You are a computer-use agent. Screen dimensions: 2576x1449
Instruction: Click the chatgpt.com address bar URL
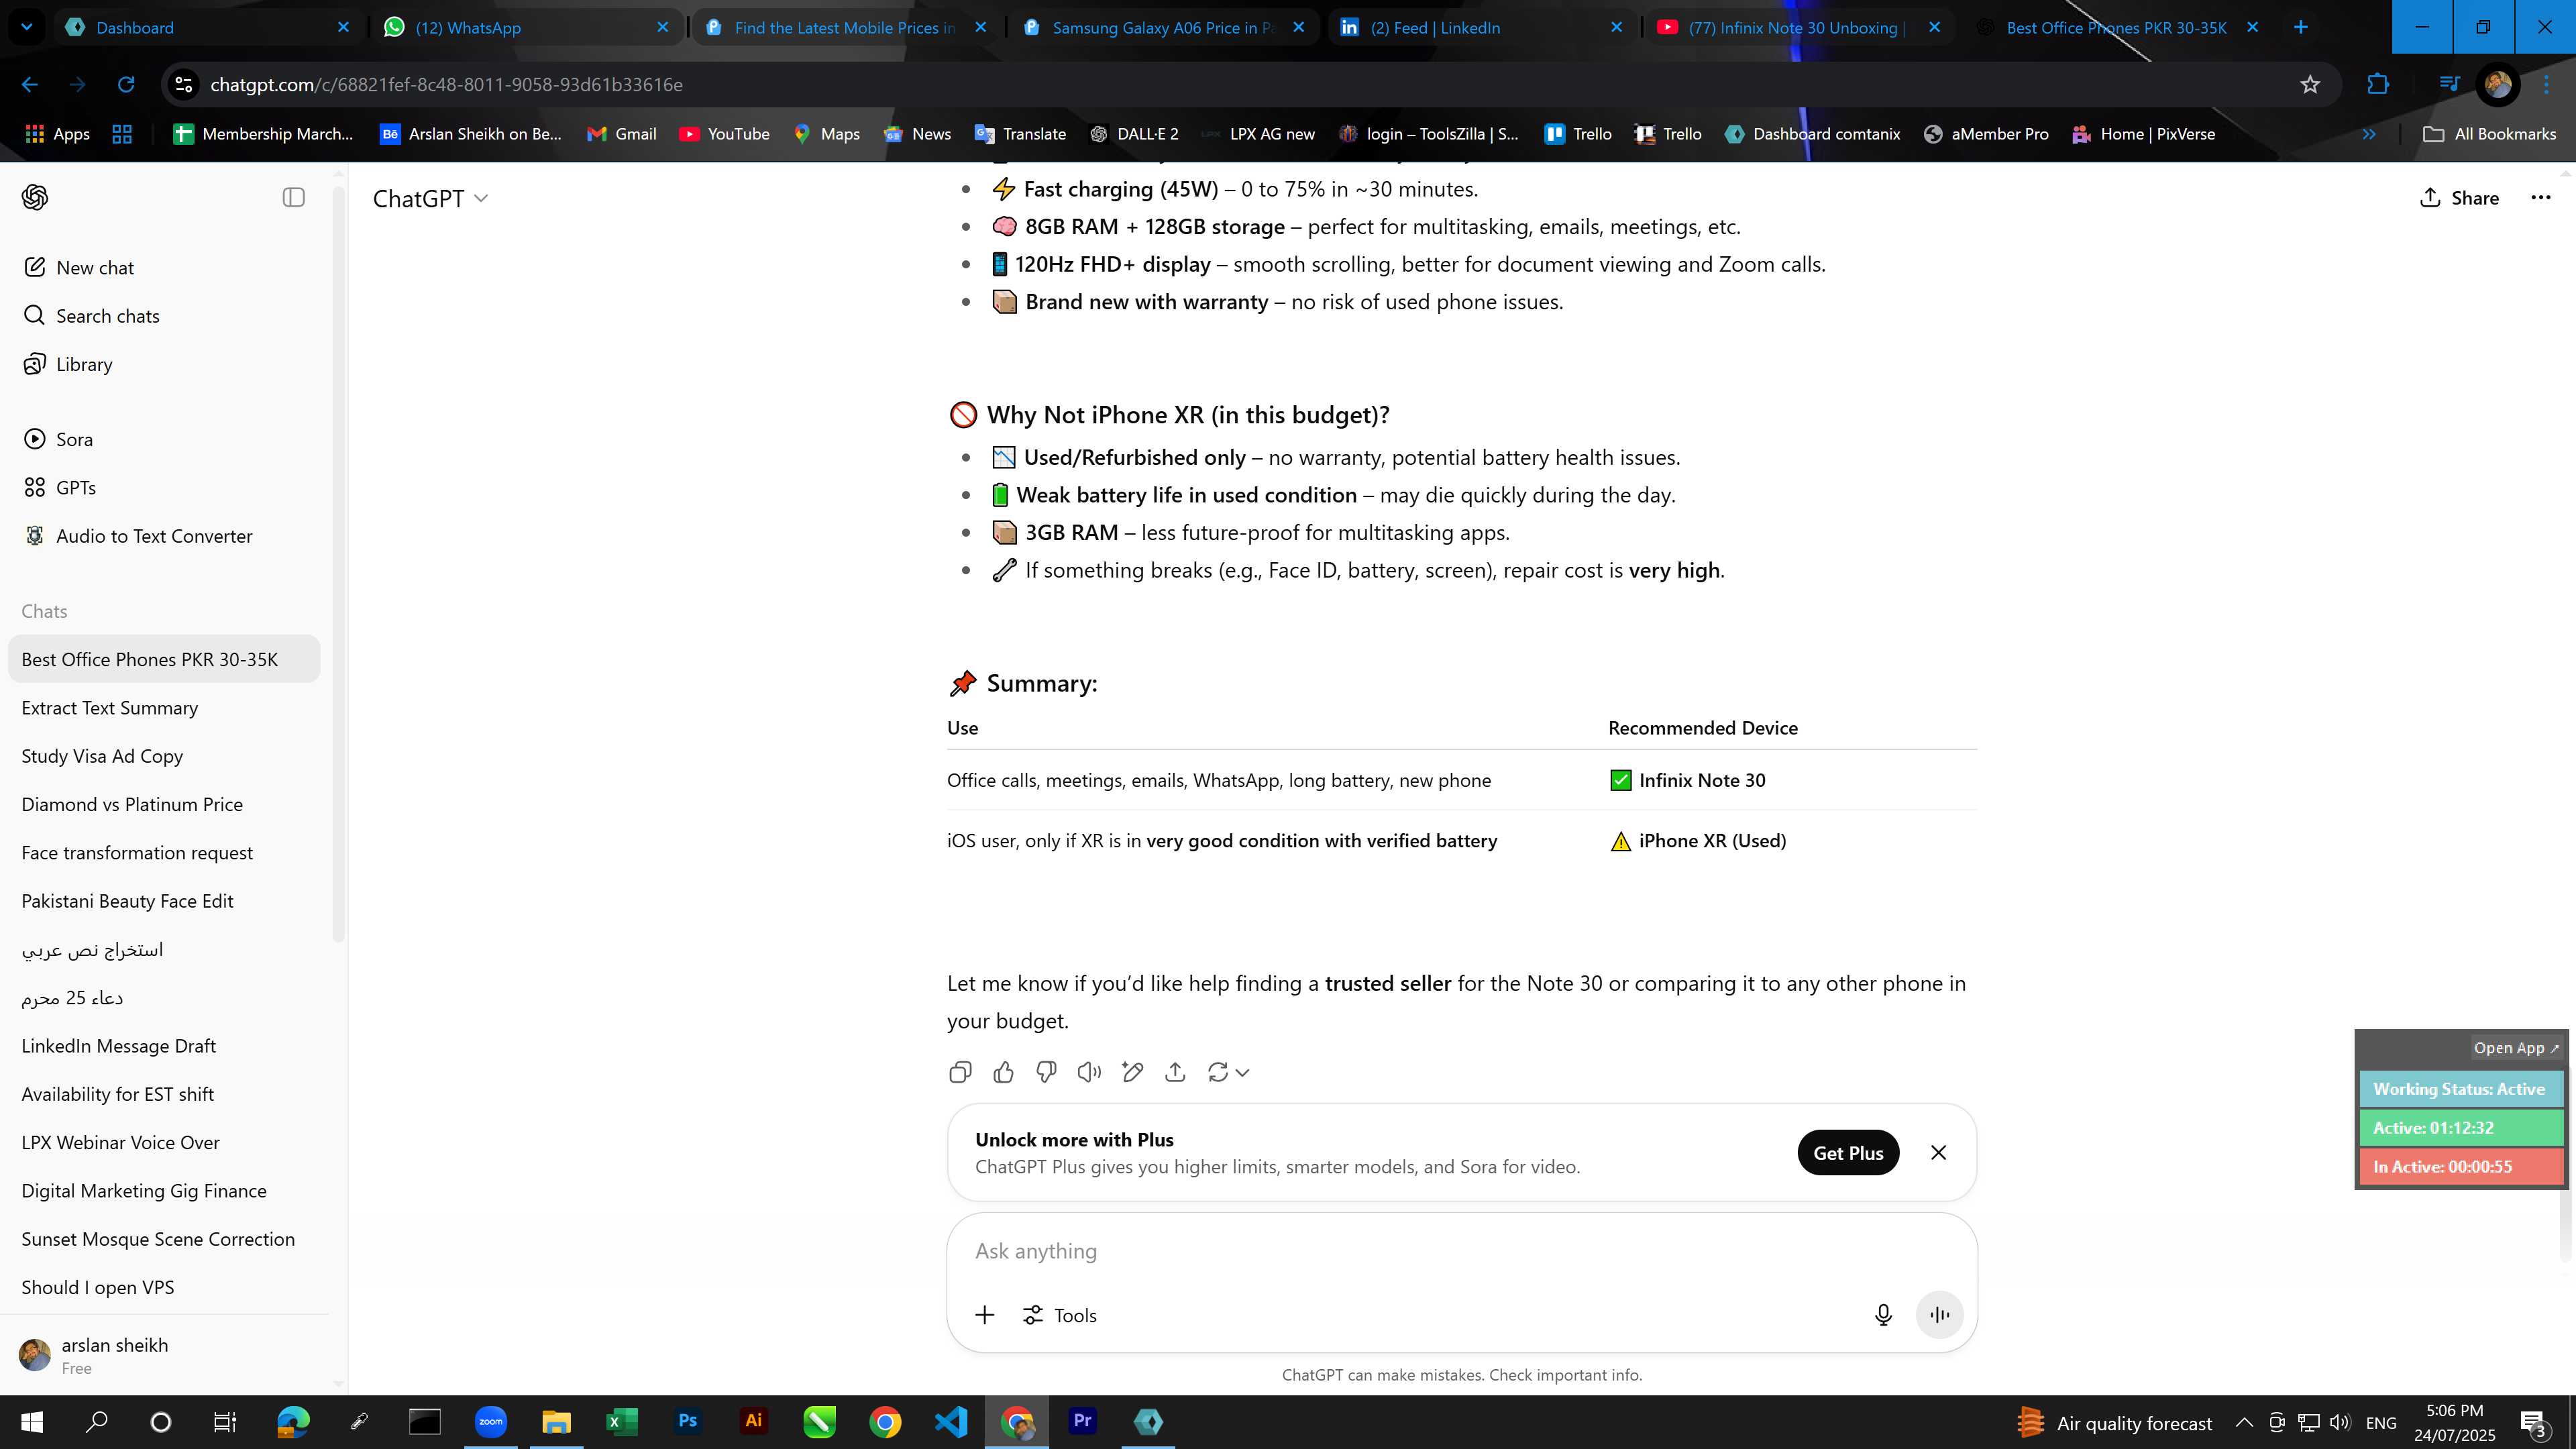click(x=446, y=85)
